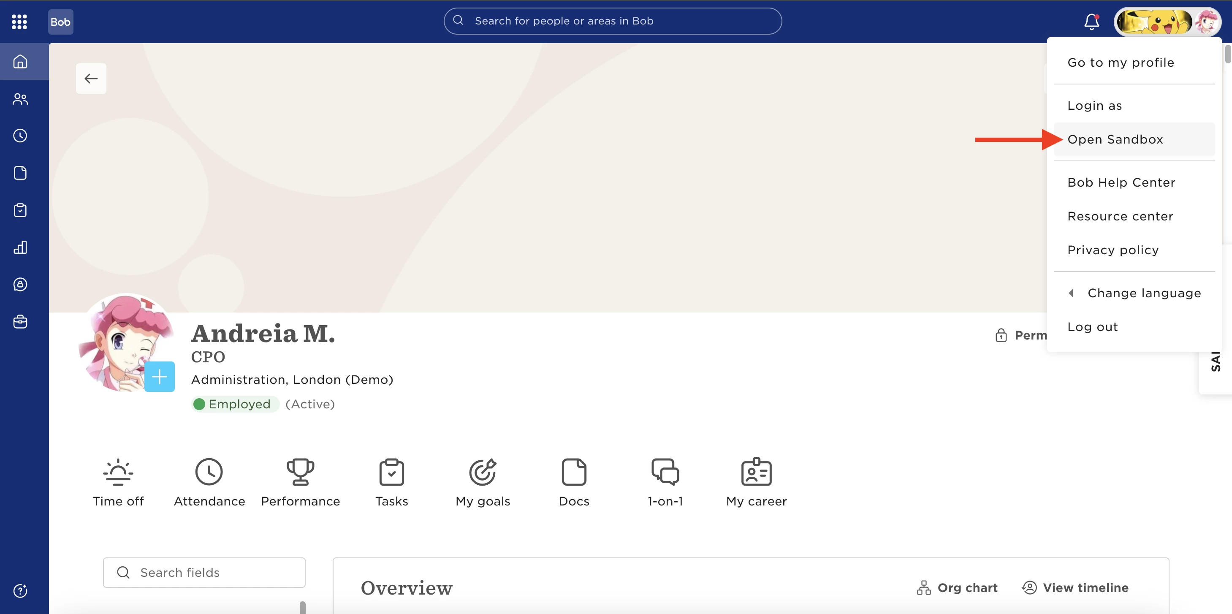Click the user avatar menu
The image size is (1232, 614).
click(x=1167, y=22)
